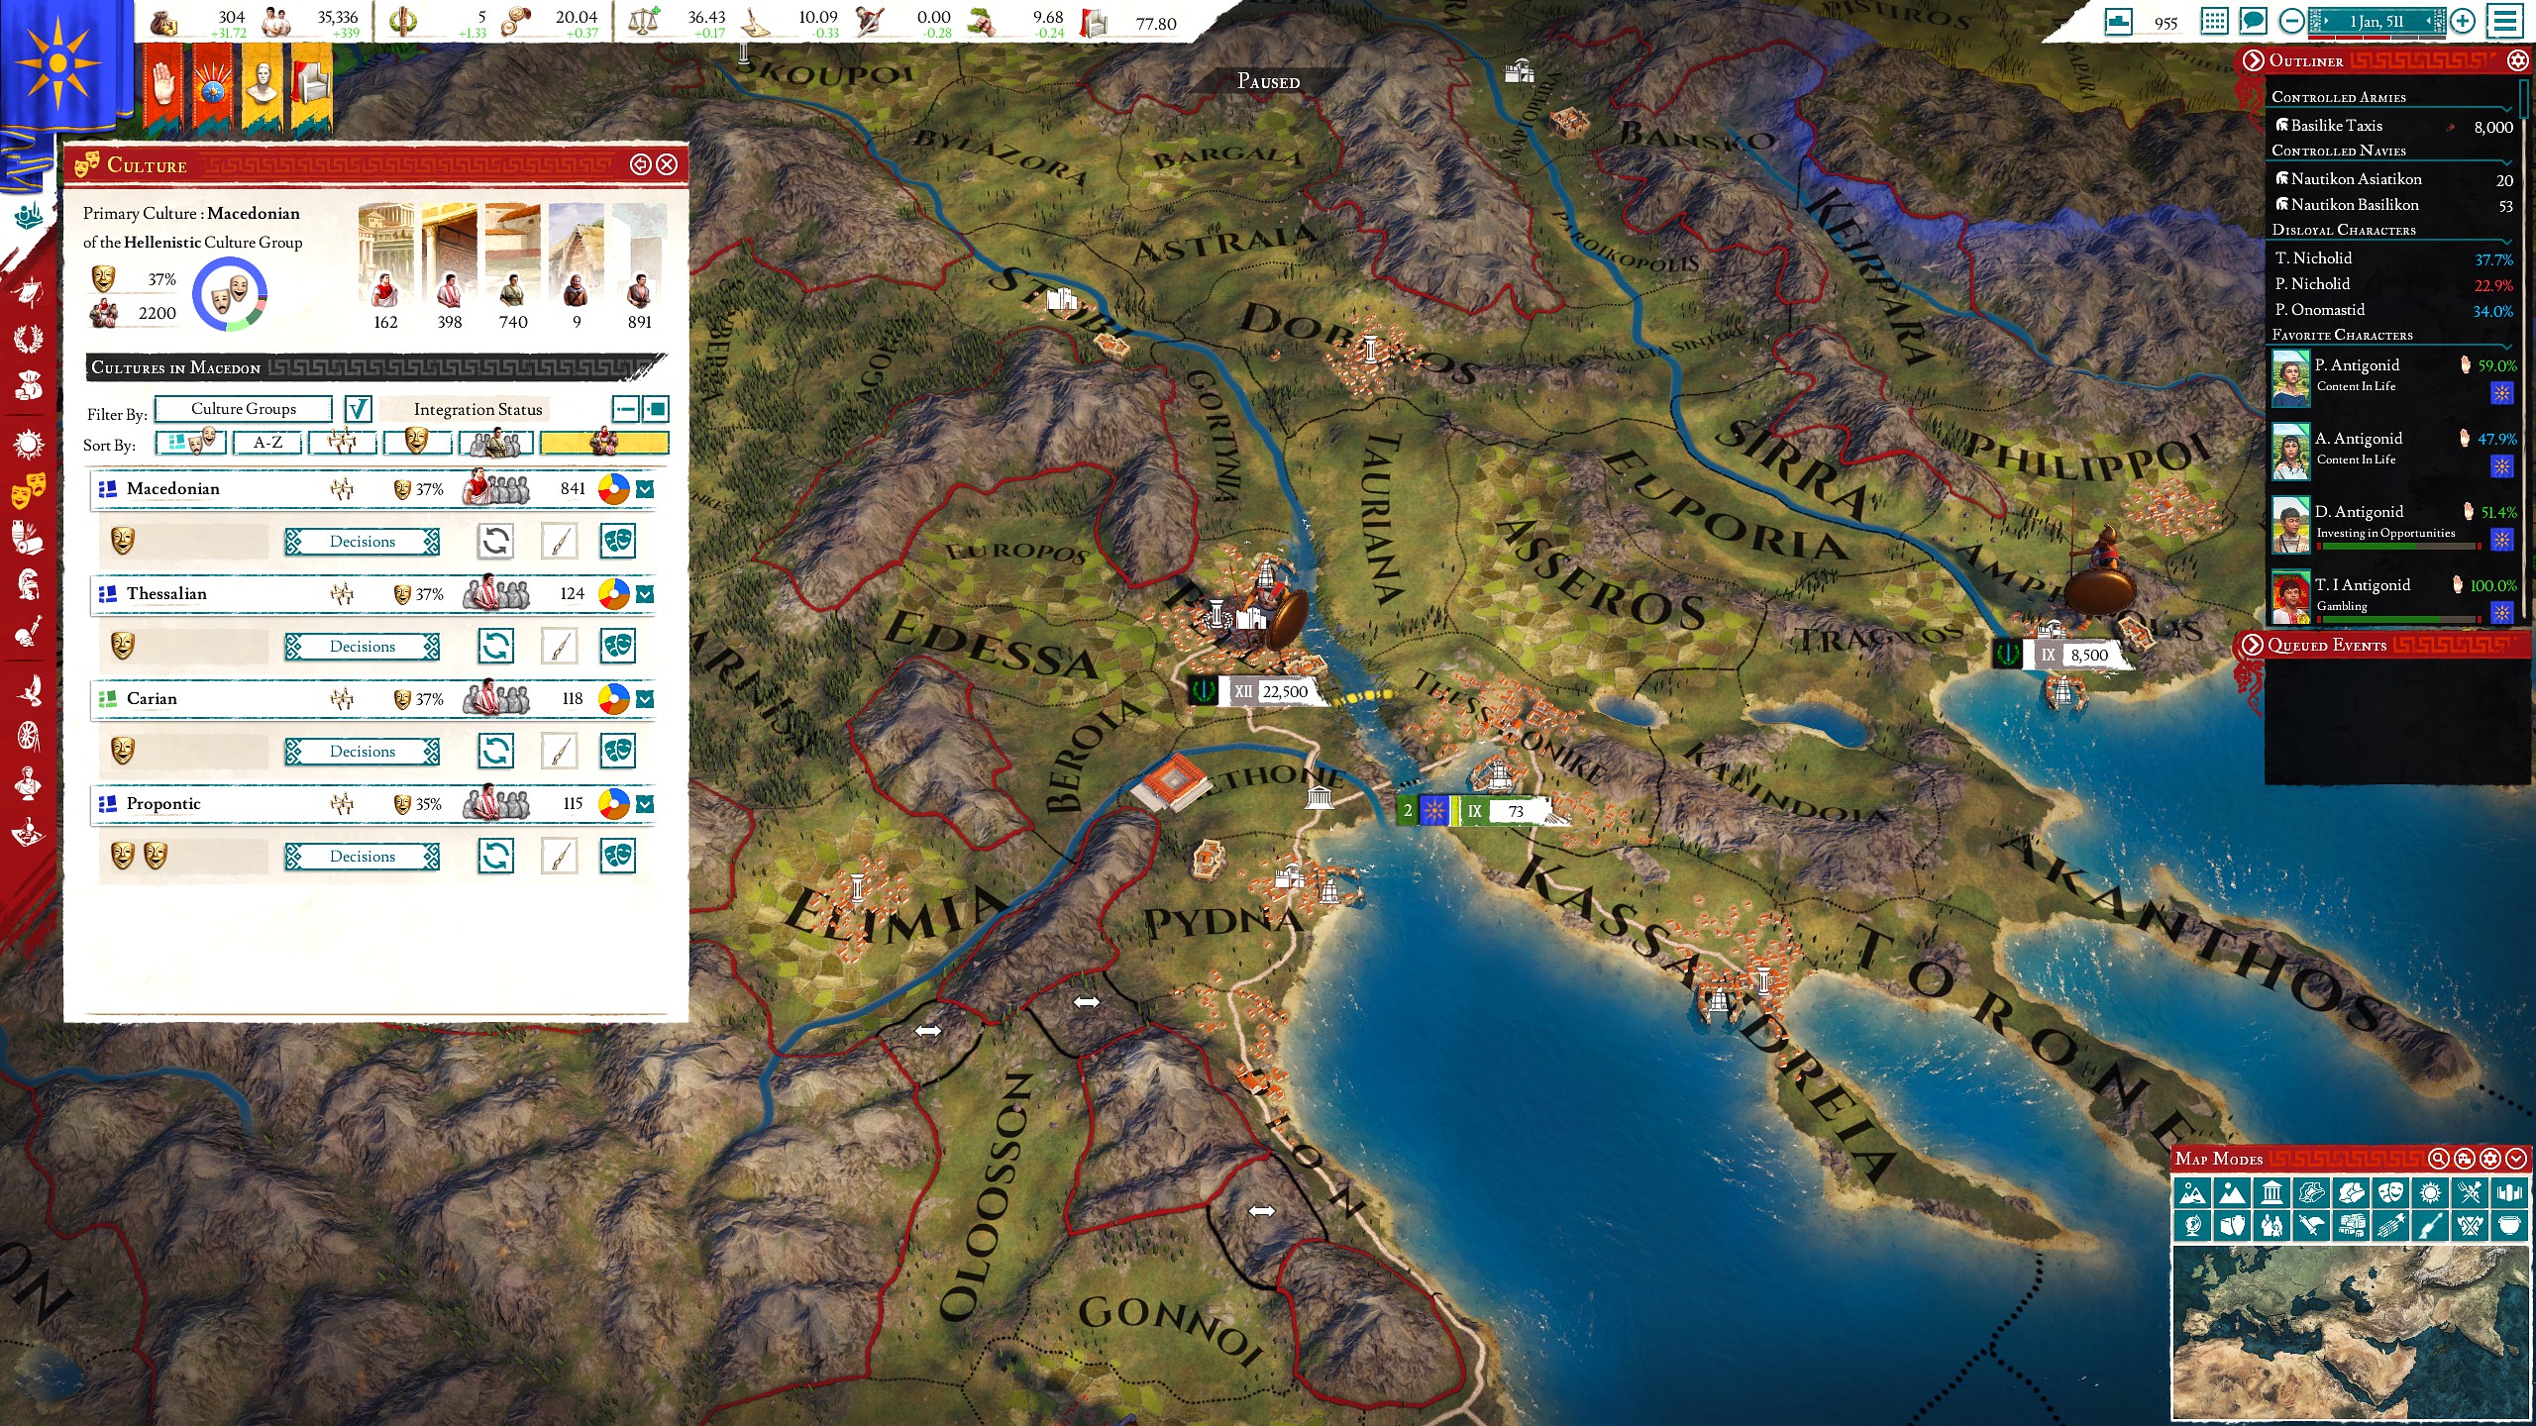Sort cultures by culture group masks
This screenshot has height=1426, width=2536.
click(190, 443)
